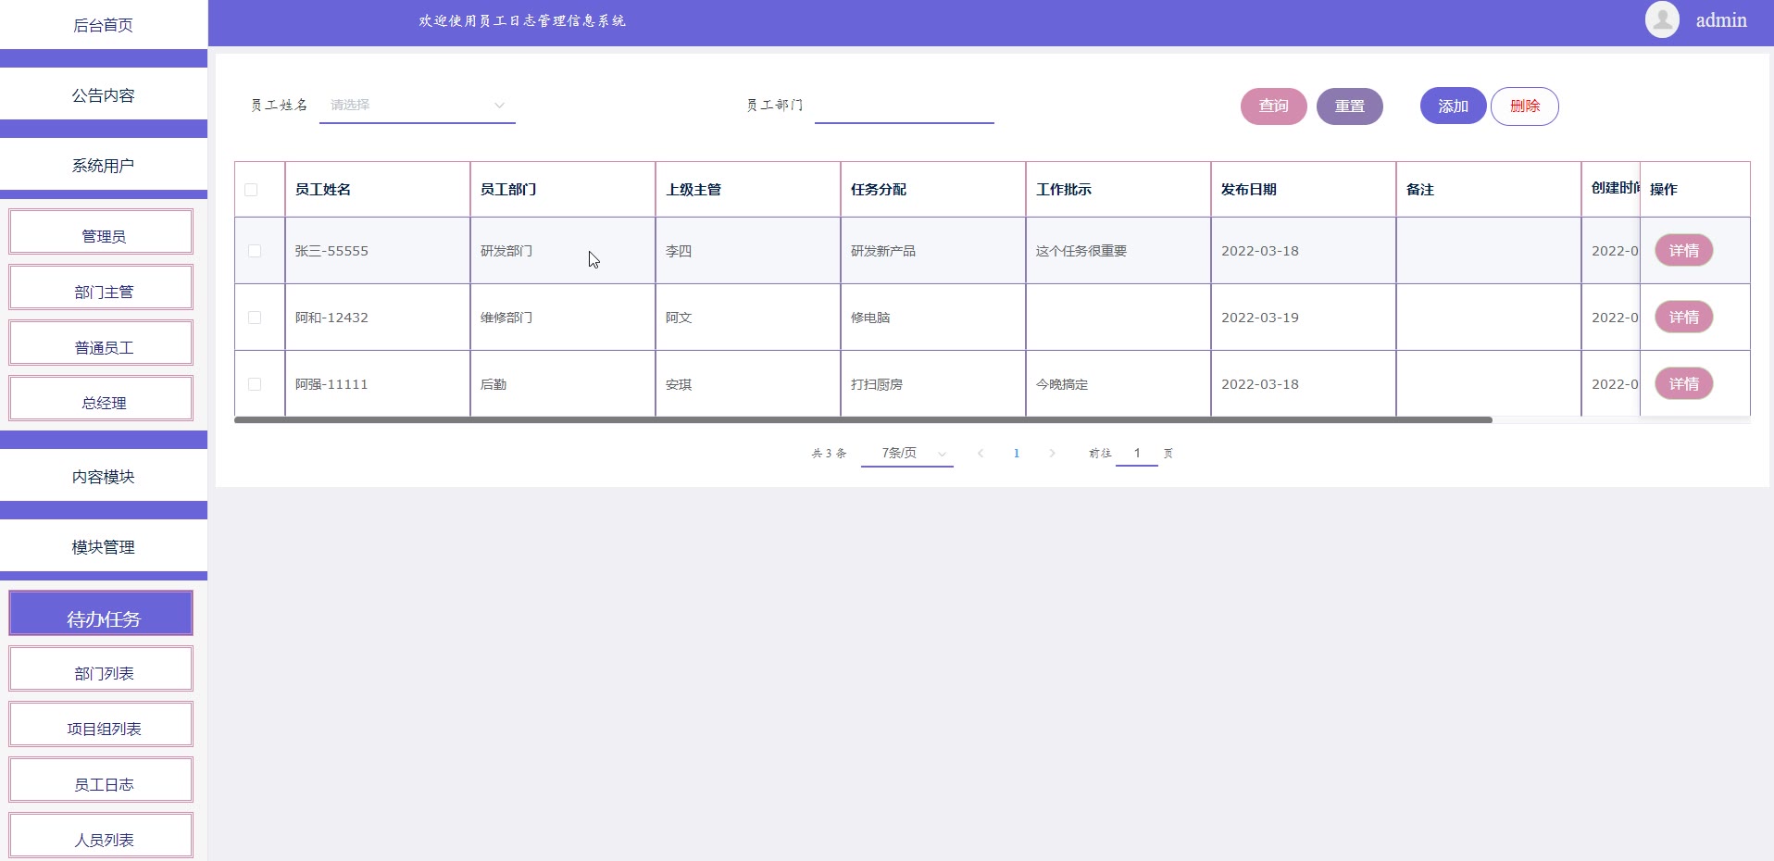Check the row for 张三-55555
1774x861 pixels.
pos(255,251)
